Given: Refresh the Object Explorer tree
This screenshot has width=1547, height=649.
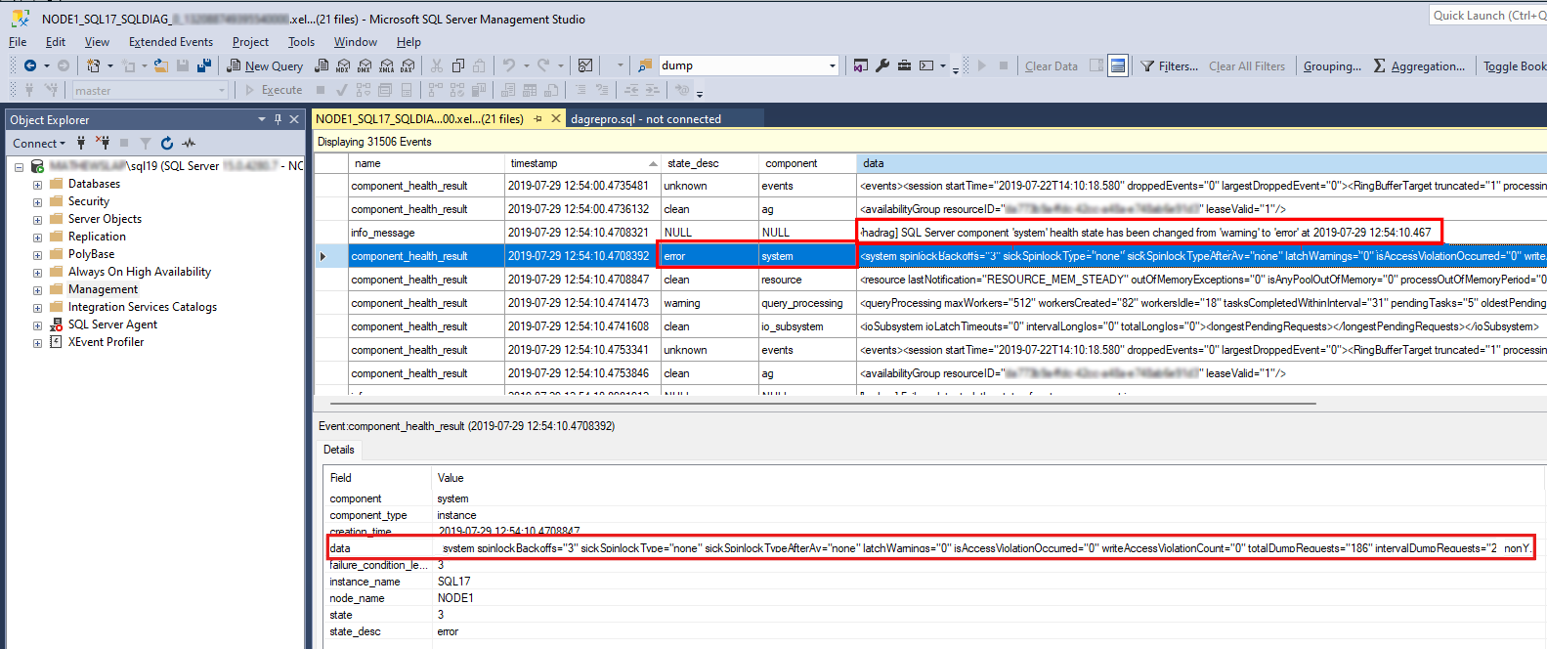Looking at the screenshot, I should tap(167, 144).
